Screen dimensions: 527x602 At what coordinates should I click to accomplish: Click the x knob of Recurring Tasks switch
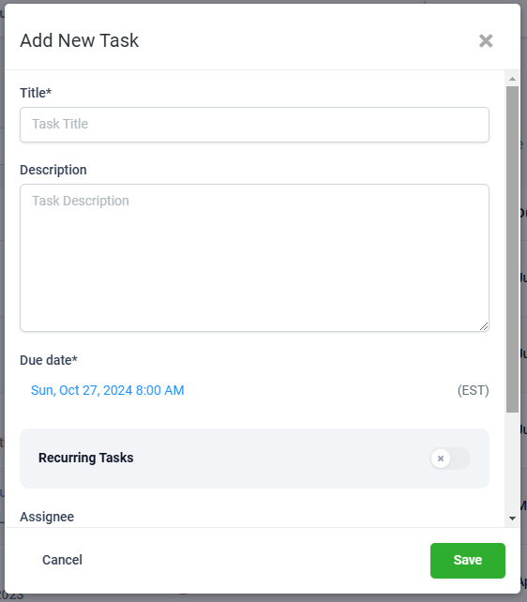pos(441,458)
